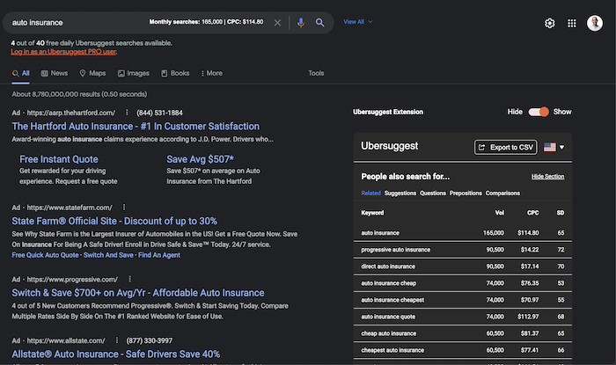The height and width of the screenshot is (365, 616).
Task: Open the account profile picture
Action: click(595, 23)
